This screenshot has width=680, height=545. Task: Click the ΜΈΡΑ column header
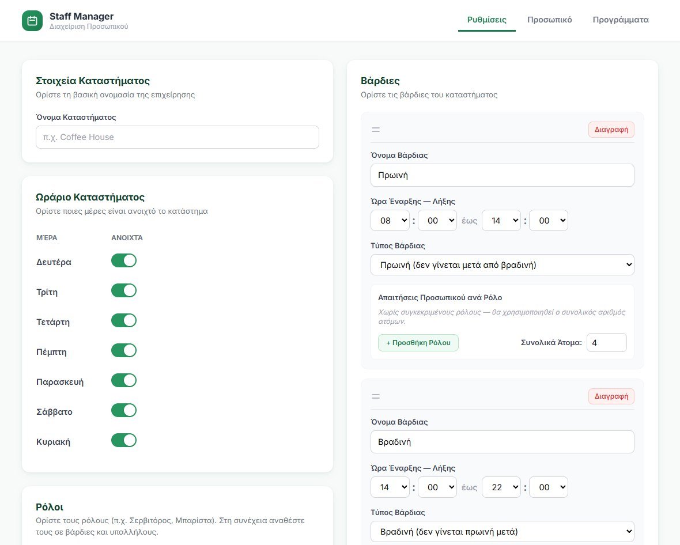47,238
